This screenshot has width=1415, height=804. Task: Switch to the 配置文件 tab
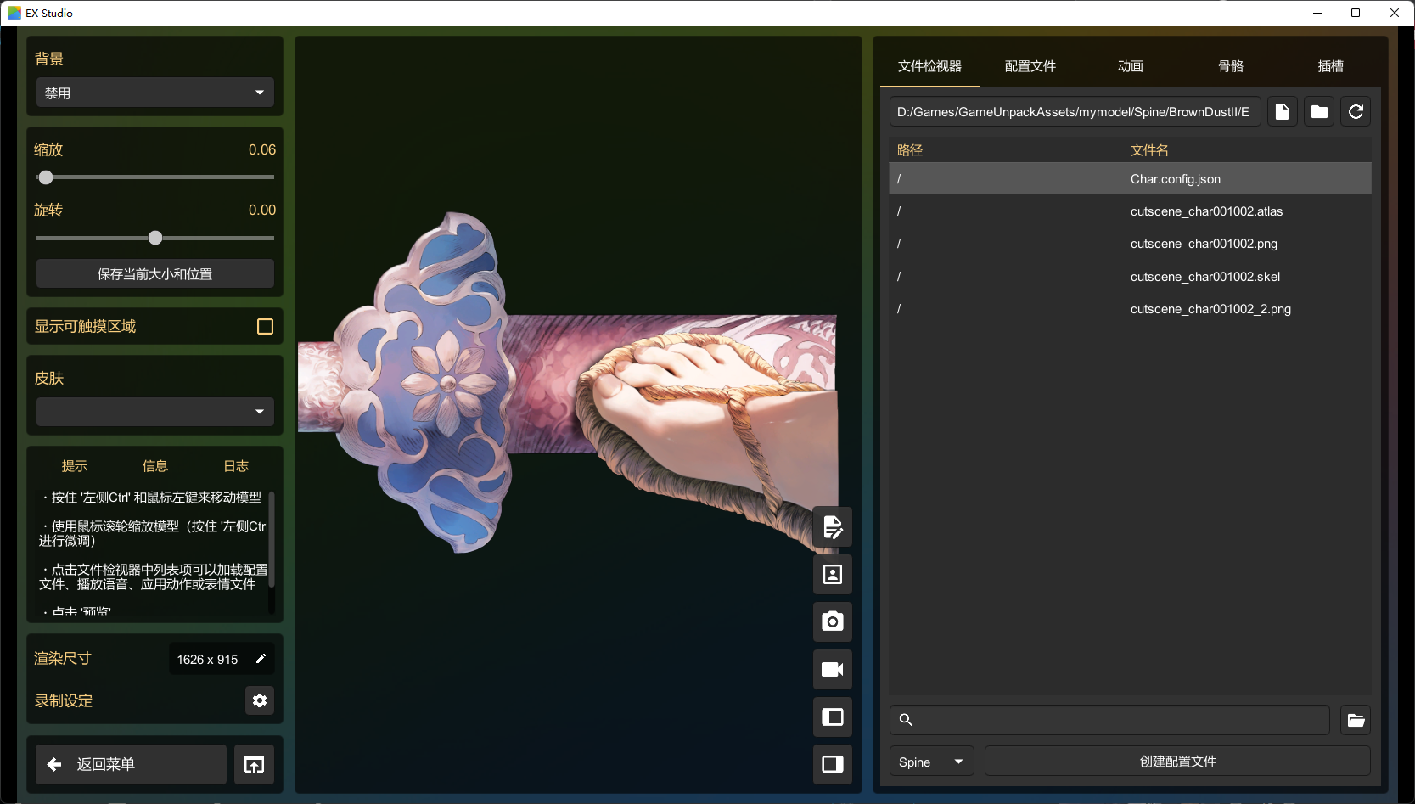(x=1030, y=66)
